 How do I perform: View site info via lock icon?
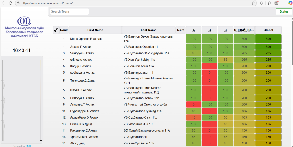point(18,3)
